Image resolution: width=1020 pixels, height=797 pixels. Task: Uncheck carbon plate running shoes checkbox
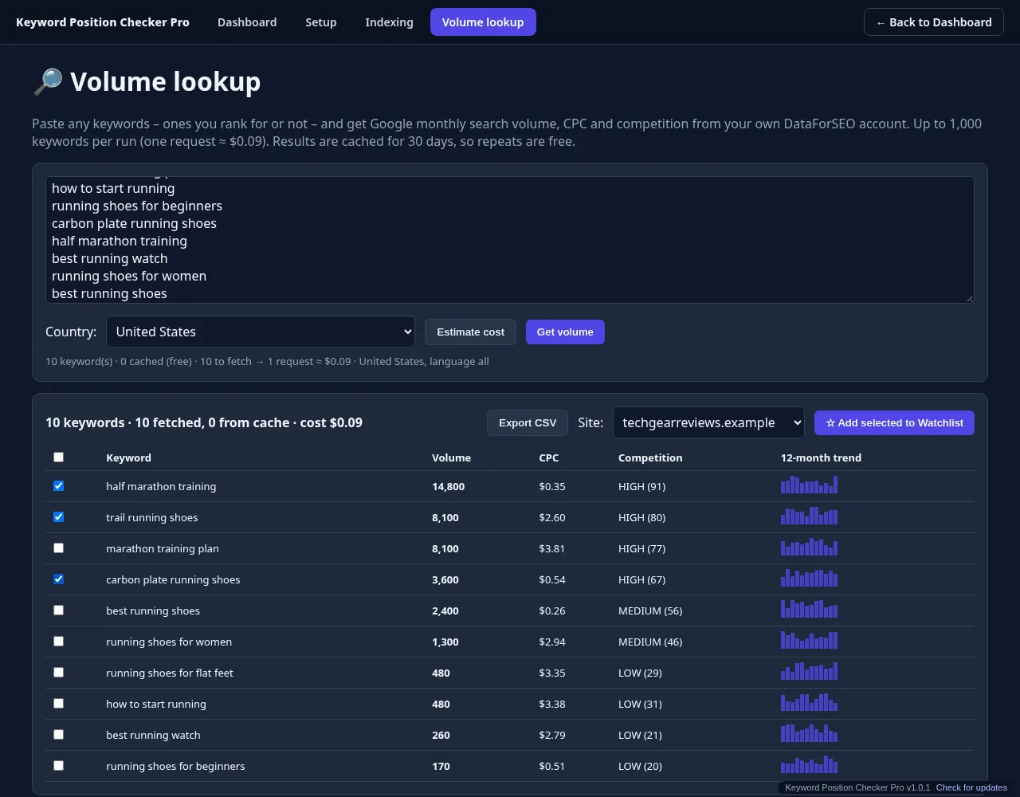[58, 579]
